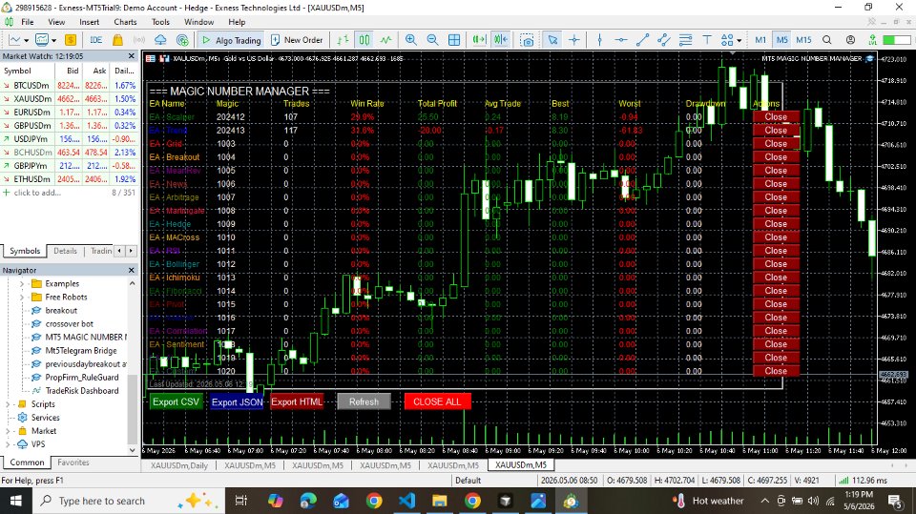The image size is (916, 514).
Task: Click the Export HTML button
Action: (297, 401)
